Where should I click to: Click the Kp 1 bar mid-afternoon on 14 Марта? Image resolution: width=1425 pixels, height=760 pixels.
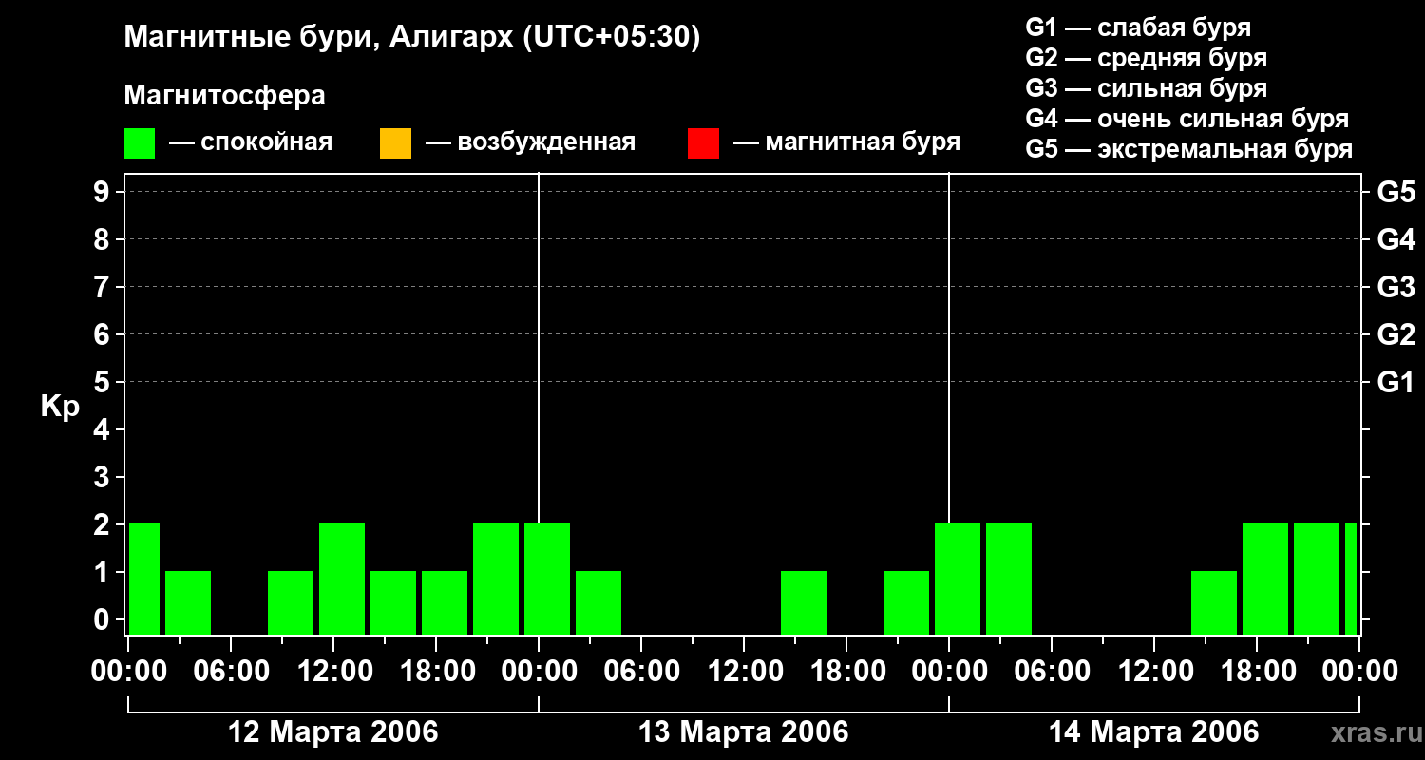click(x=1214, y=602)
